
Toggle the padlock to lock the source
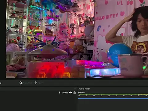[x=75, y=92]
